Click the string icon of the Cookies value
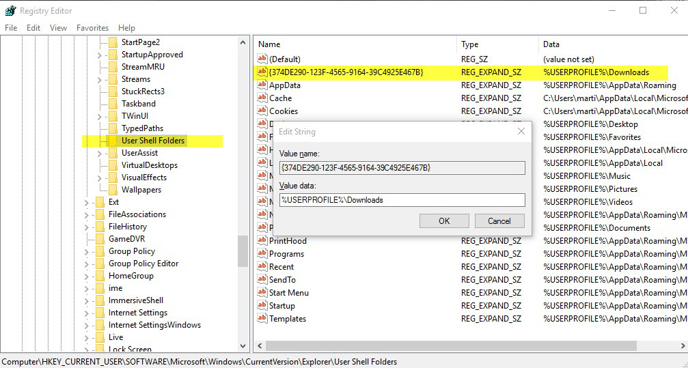Viewport: 688px width, 368px height. pyautogui.click(x=262, y=111)
